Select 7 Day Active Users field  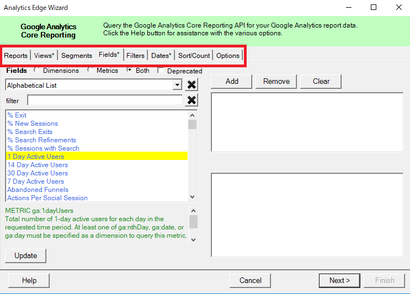click(97, 181)
